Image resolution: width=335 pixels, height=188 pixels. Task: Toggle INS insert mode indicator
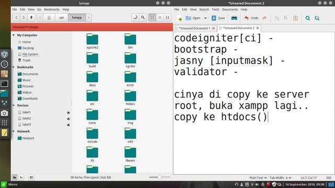coord(329,178)
